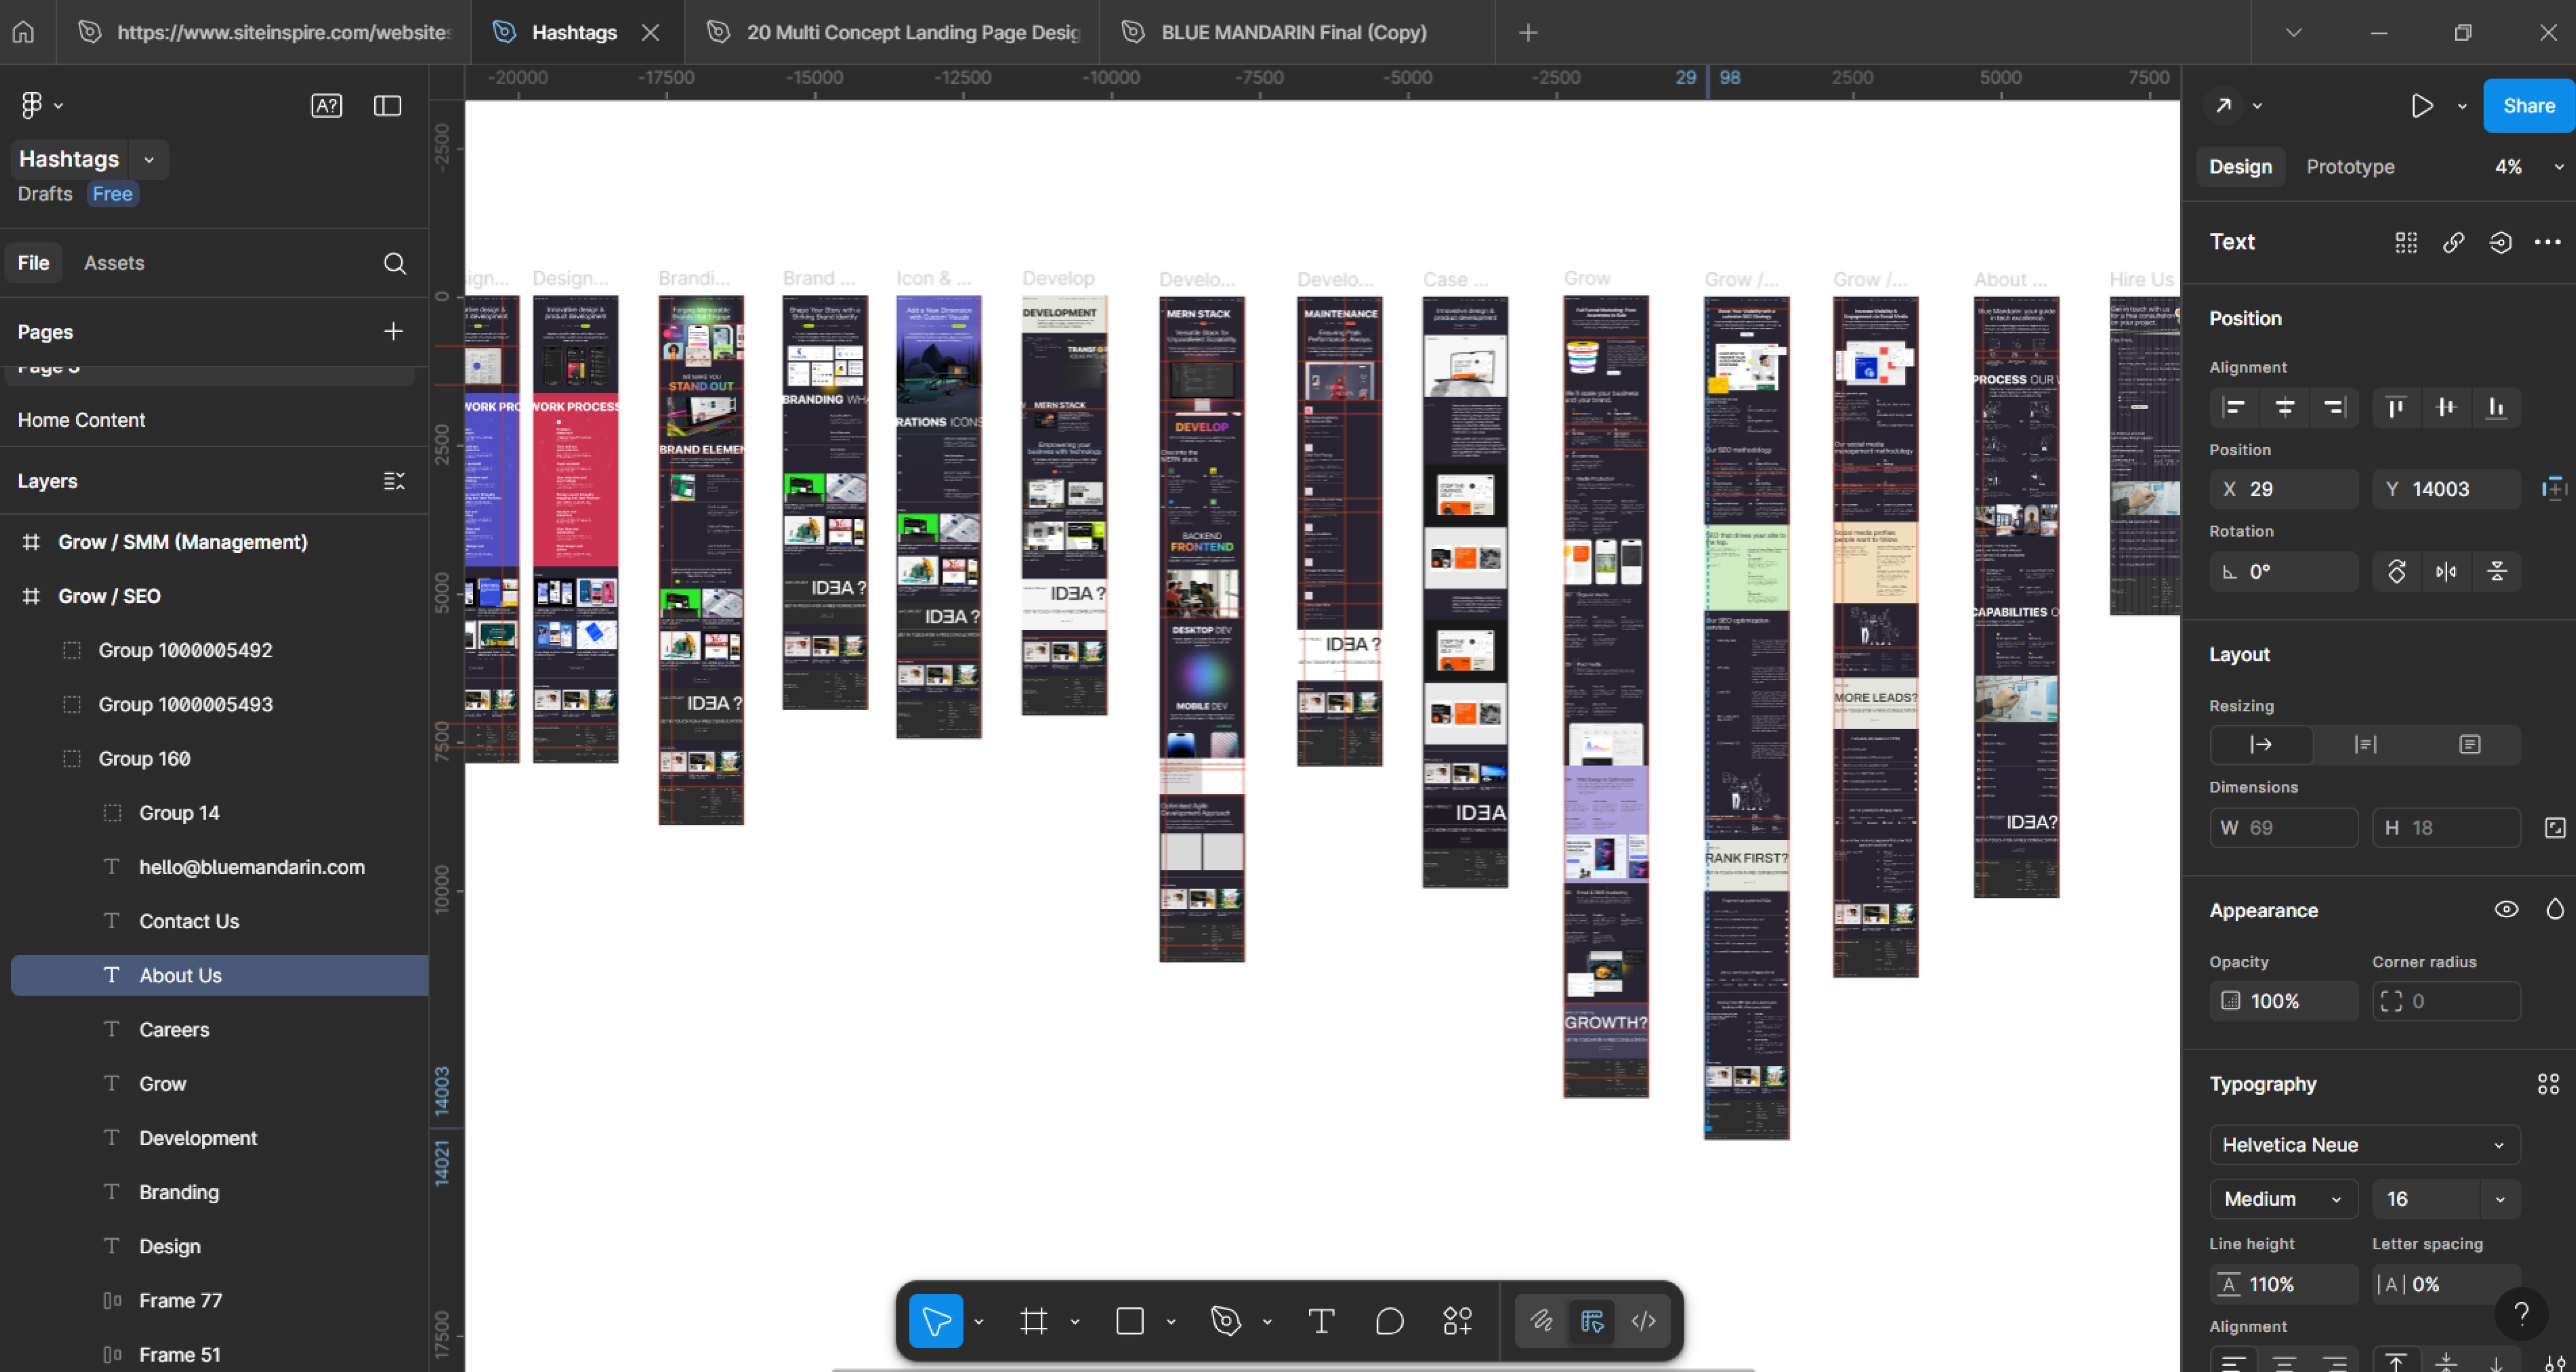Switch to the Assets tab
2576x1372 pixels.
[114, 263]
